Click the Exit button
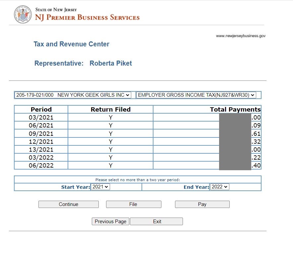This screenshot has height=253, width=293. click(156, 222)
